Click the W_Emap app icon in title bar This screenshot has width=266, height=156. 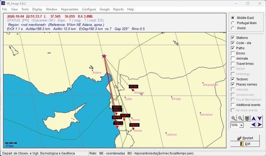coord(3,3)
